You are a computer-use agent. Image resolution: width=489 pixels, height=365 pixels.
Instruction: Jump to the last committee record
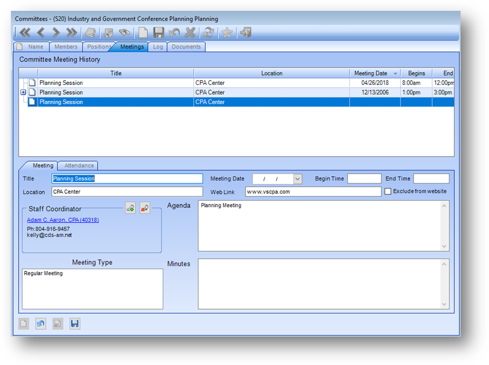(x=71, y=33)
